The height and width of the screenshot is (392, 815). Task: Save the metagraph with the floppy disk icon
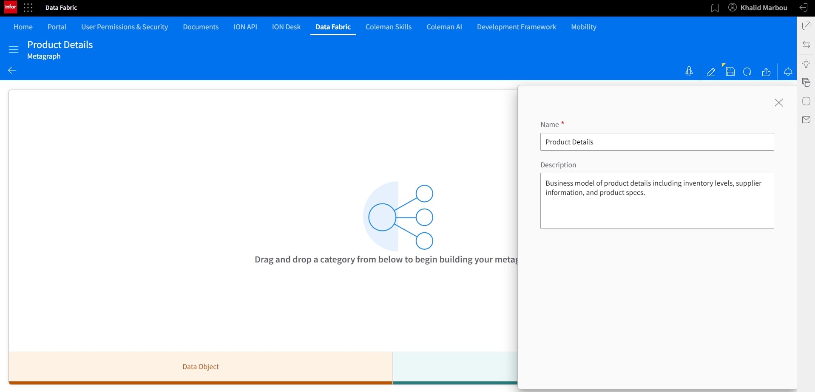pyautogui.click(x=730, y=72)
